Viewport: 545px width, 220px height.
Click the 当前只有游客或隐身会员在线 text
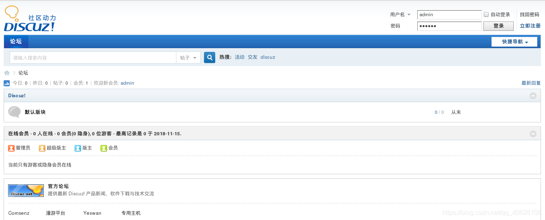click(40, 165)
